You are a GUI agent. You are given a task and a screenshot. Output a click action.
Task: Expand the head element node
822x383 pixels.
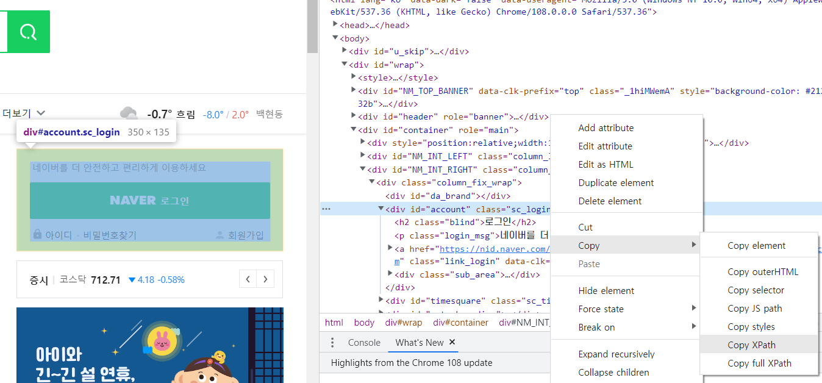[x=335, y=25]
